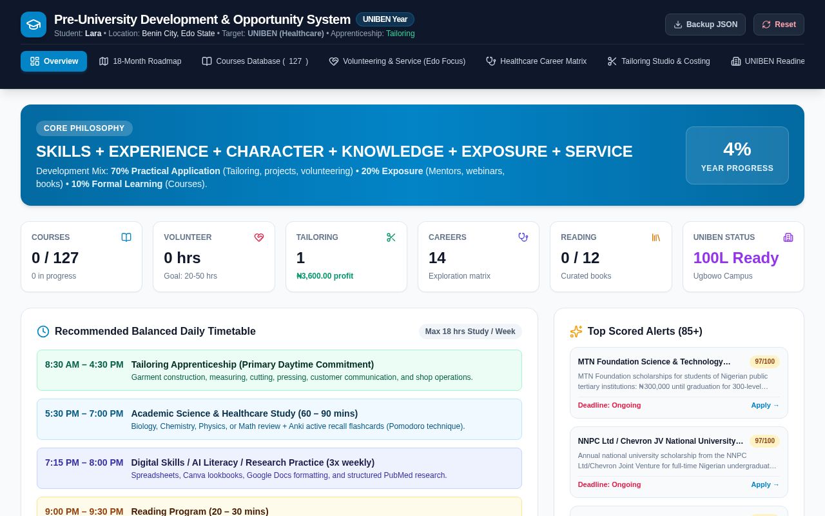Click the book icon of Courses Database tab
825x516 pixels.
207,61
